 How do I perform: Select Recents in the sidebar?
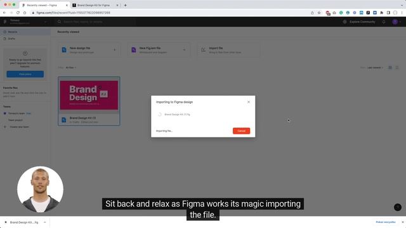(x=25, y=32)
